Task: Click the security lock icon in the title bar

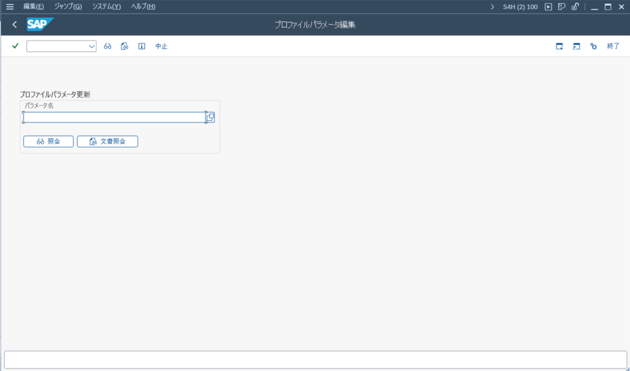Action: click(575, 7)
